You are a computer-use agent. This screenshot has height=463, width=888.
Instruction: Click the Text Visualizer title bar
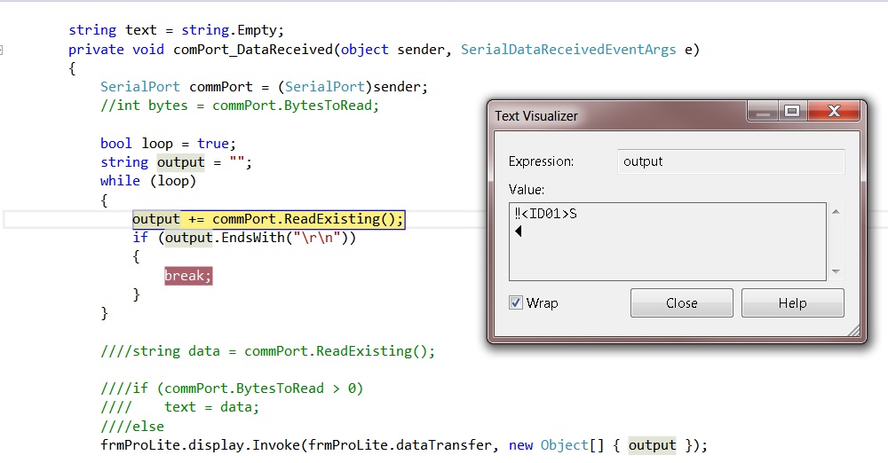(x=617, y=115)
